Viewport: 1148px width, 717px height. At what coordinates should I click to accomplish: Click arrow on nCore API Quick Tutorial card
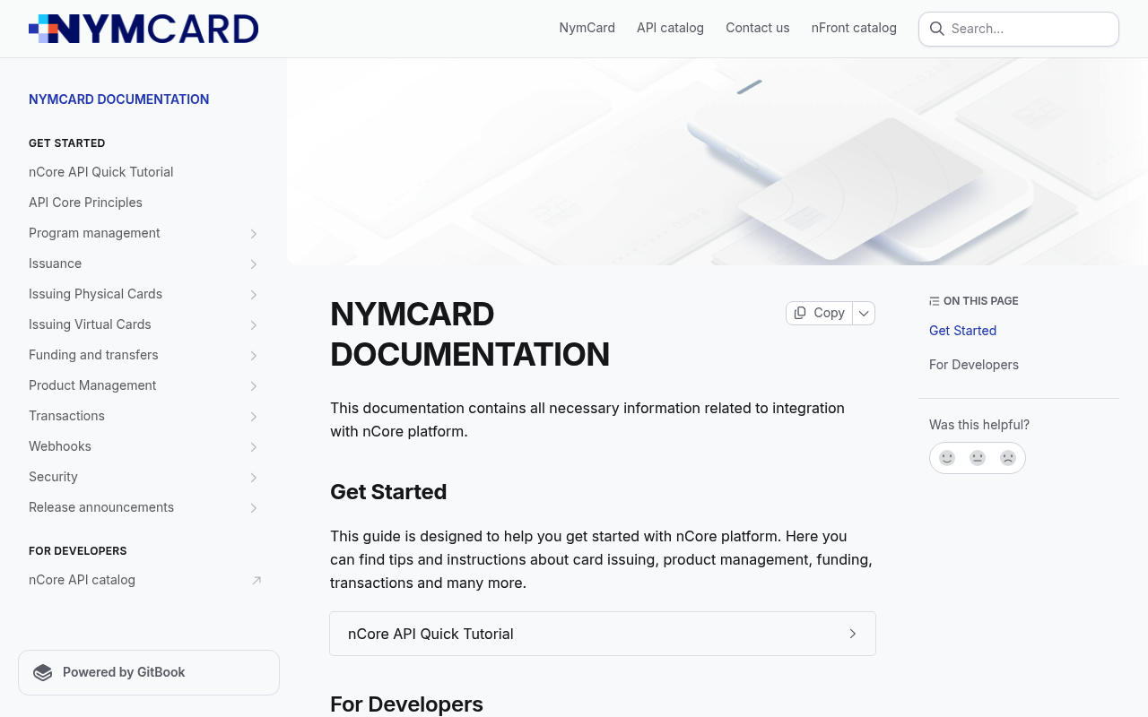(853, 634)
